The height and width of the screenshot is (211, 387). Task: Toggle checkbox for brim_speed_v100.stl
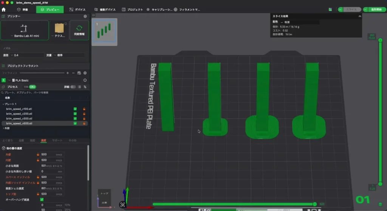pos(75,109)
